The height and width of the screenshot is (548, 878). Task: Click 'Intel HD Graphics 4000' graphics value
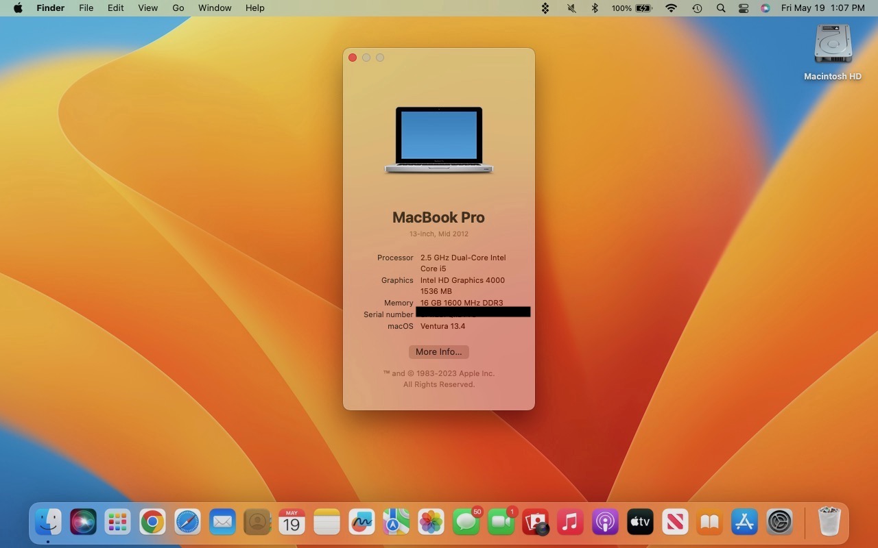[x=462, y=281]
